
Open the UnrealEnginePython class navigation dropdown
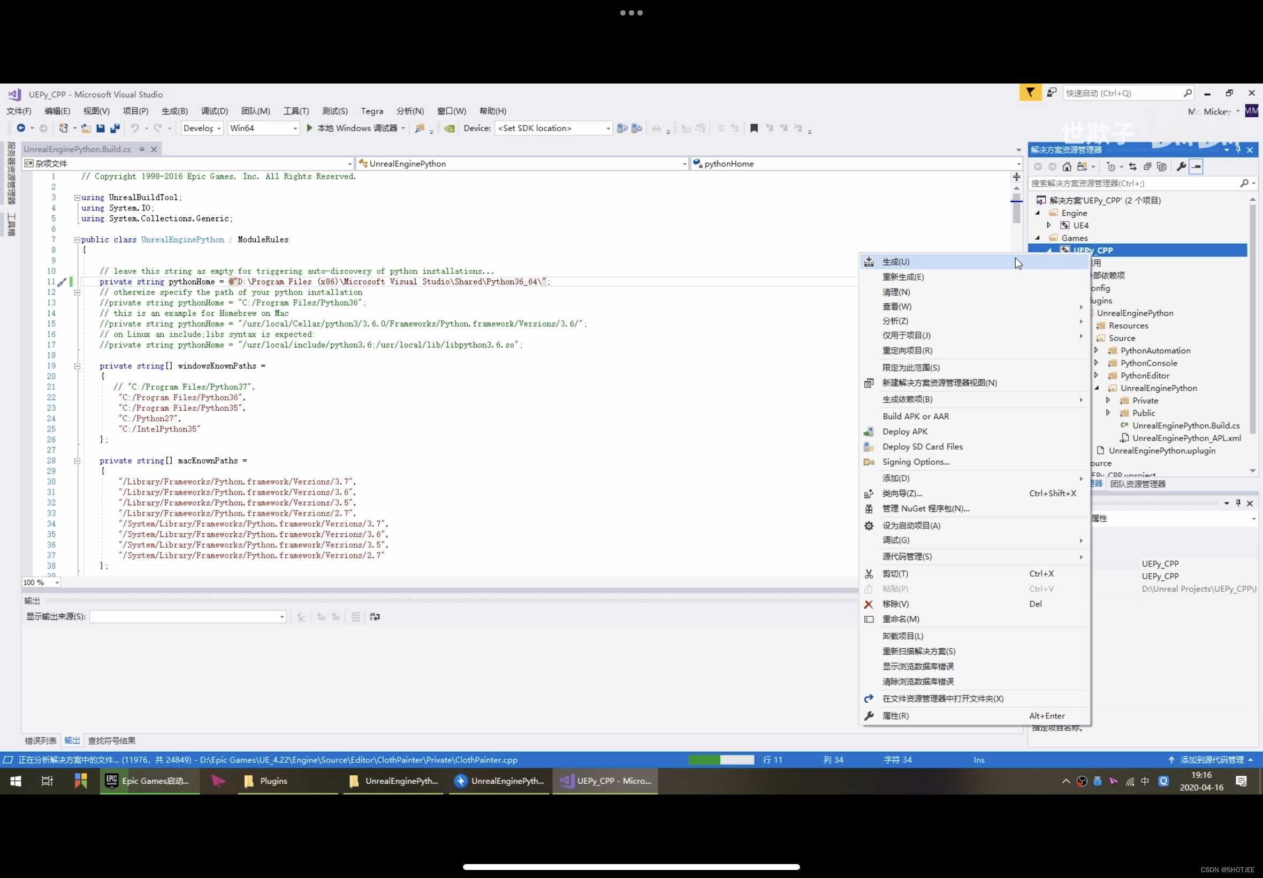coord(522,163)
